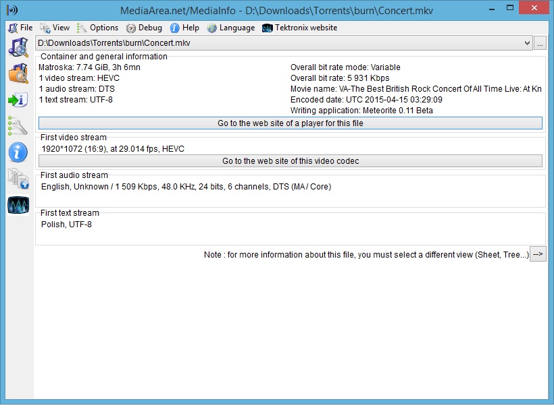Click the documents and globe sidebar icon
This screenshot has height=414, width=554.
point(18,179)
